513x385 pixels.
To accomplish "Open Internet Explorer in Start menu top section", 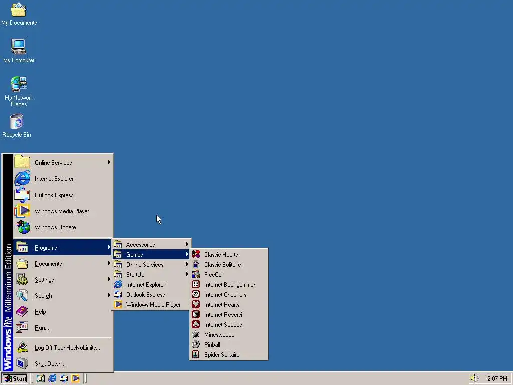I will 63,179.
